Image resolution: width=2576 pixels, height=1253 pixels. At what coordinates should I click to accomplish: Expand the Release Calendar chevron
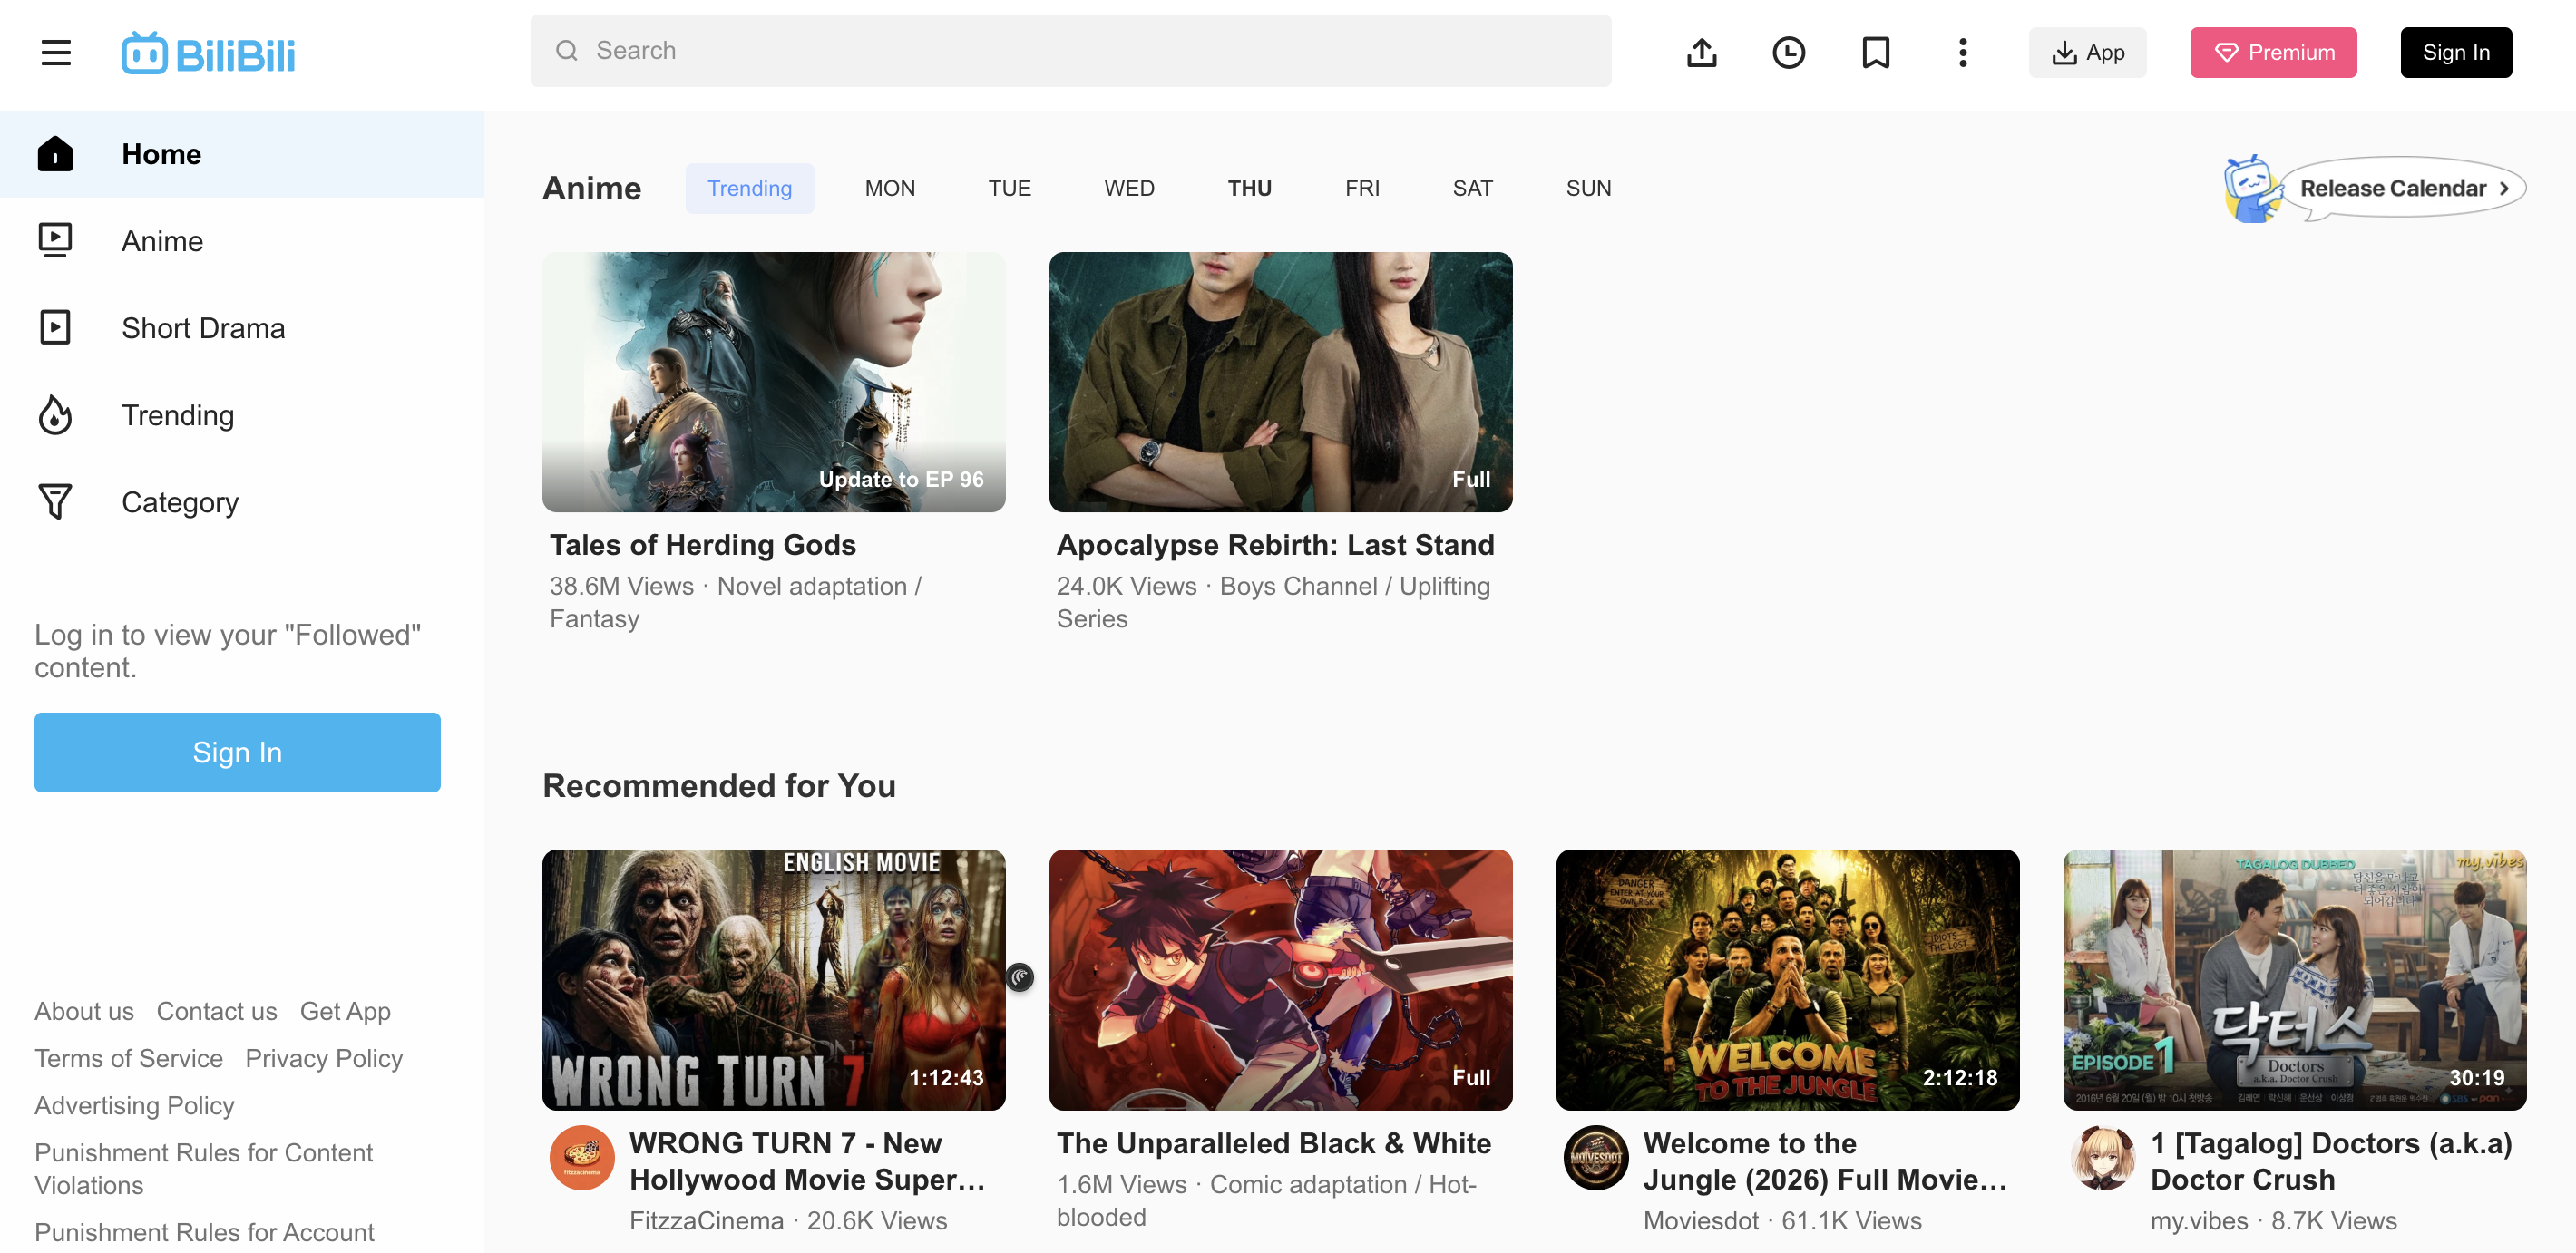click(x=2505, y=188)
